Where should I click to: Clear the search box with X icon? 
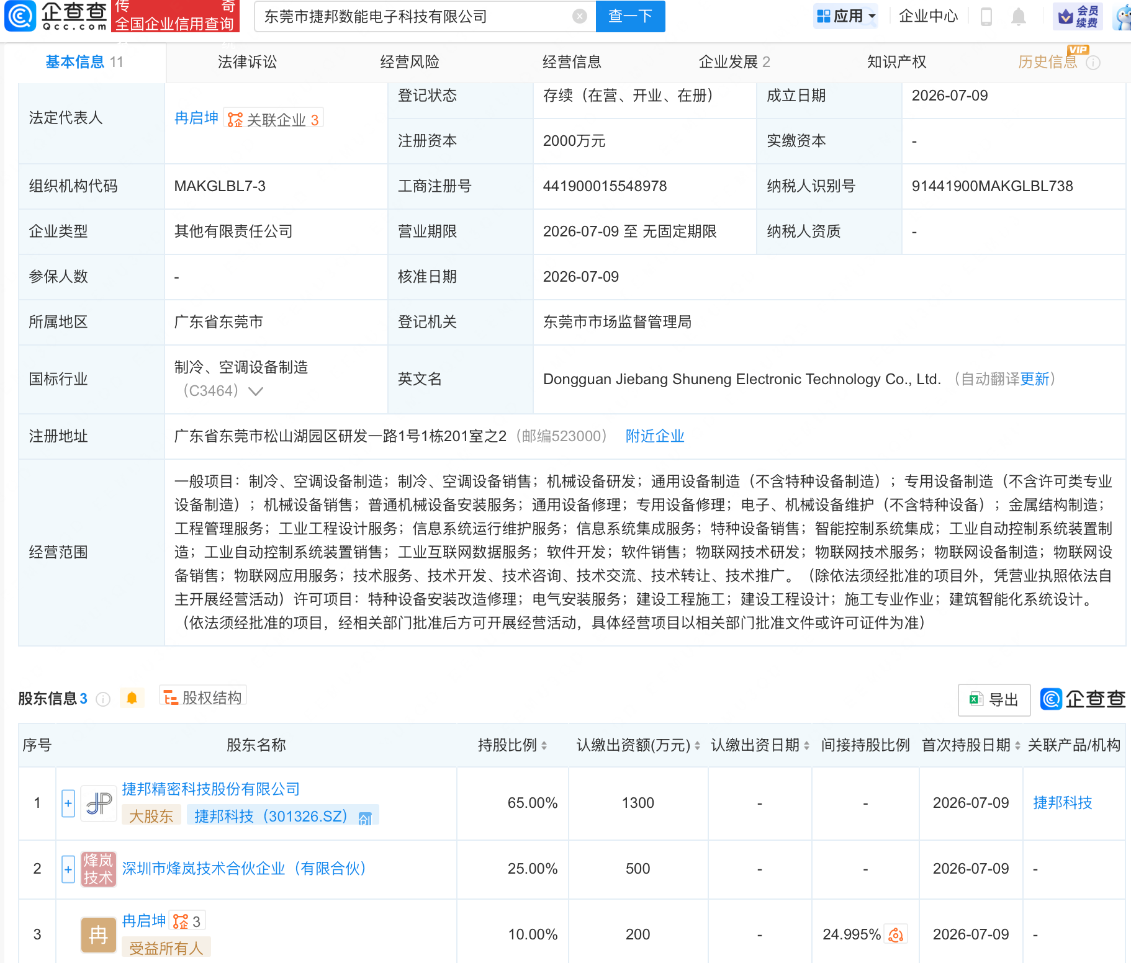point(580,16)
